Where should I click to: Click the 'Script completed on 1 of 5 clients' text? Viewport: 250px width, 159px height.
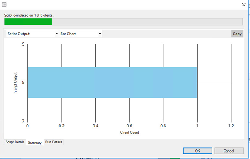pyautogui.click(x=29, y=16)
